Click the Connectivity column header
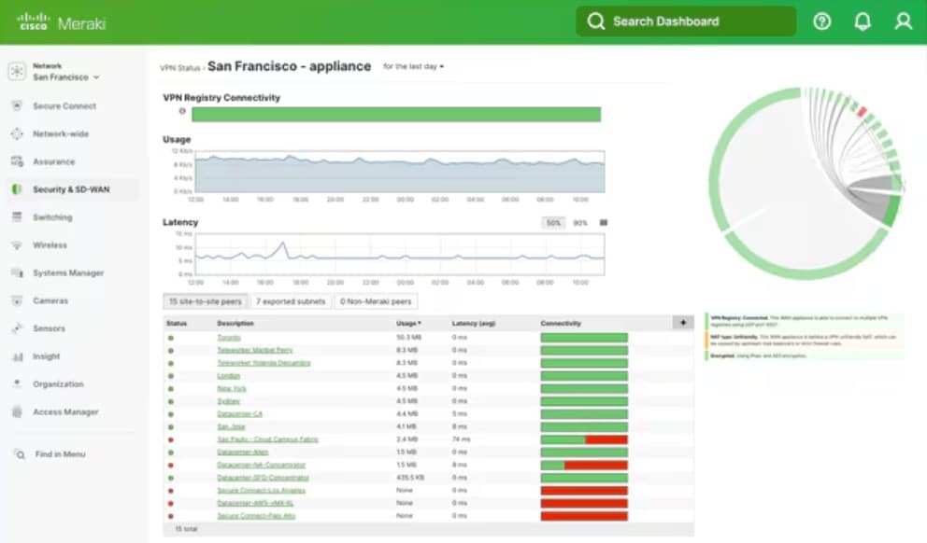The width and height of the screenshot is (927, 543). click(x=561, y=324)
